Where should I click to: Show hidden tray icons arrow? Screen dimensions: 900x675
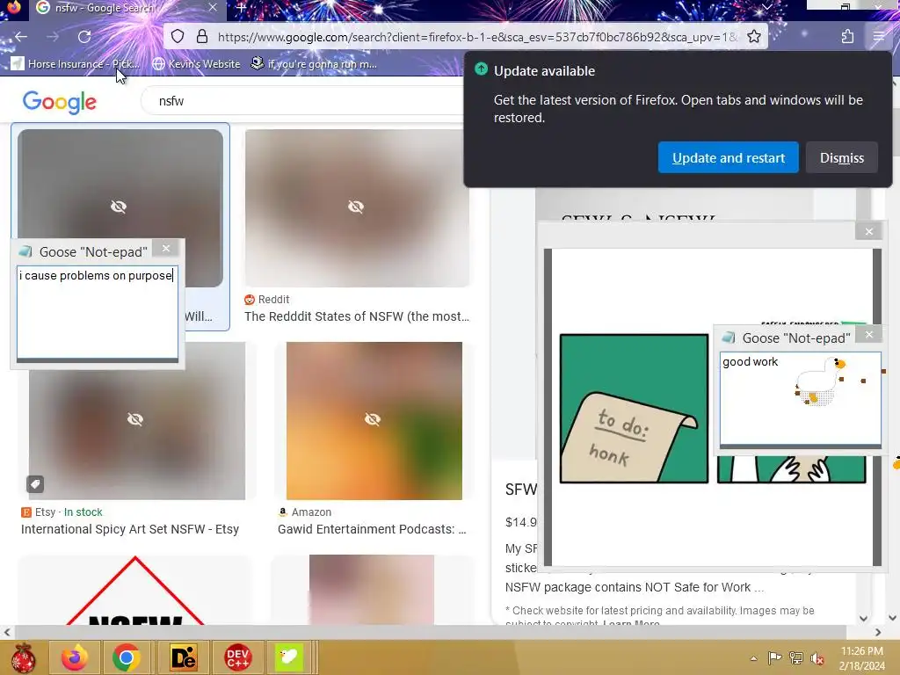(753, 658)
